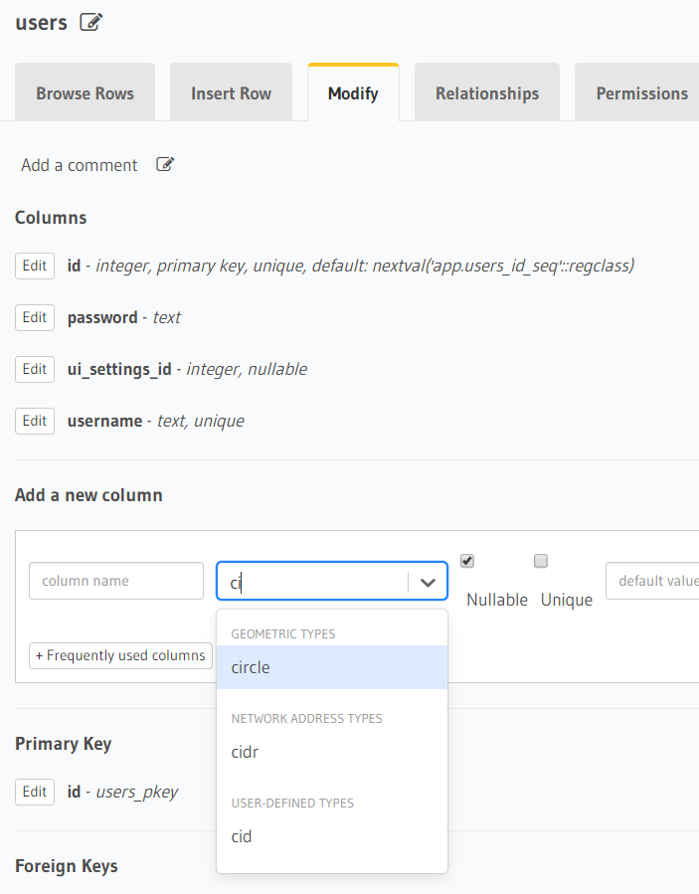Enable the Unique checkbox for the new column
Image resolution: width=699 pixels, height=894 pixels.
[541, 561]
